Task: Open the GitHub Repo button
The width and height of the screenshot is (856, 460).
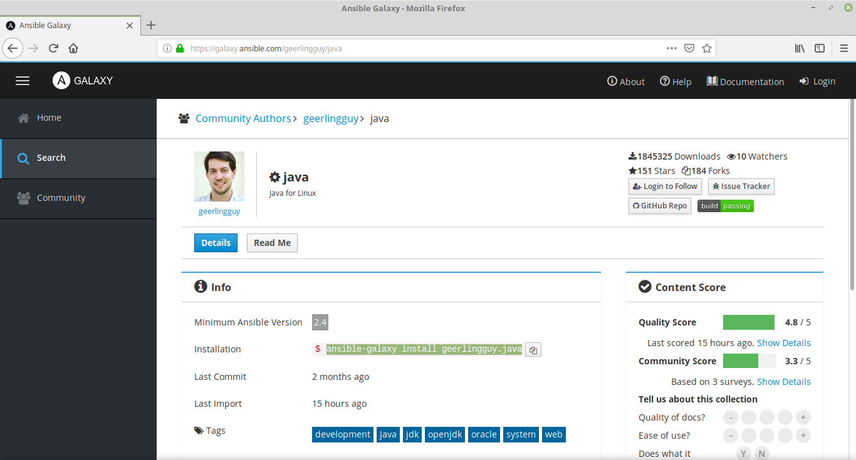Action: click(660, 206)
